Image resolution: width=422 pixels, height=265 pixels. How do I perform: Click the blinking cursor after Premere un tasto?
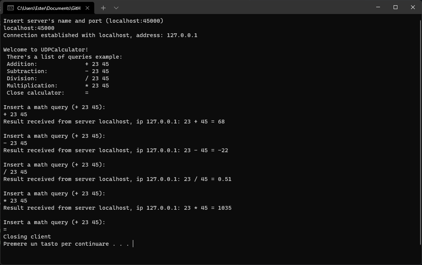[132, 243]
